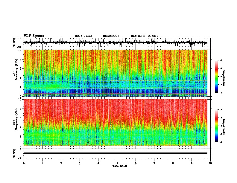Click the ch.1 voltage waveform trace panel

click(117, 42)
